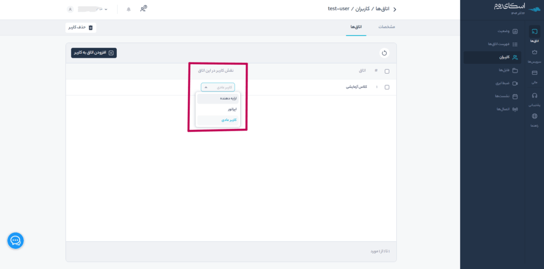Click the user help icon beside the bell
Viewport: 544px width, 269px height.
[x=143, y=9]
